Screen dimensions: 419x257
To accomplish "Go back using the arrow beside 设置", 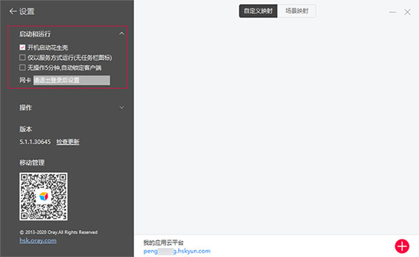I will click(x=13, y=11).
